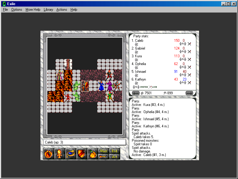The image size is (238, 179).
Task: Click the X icon to lose Ophelia
Action: [x=189, y=67]
